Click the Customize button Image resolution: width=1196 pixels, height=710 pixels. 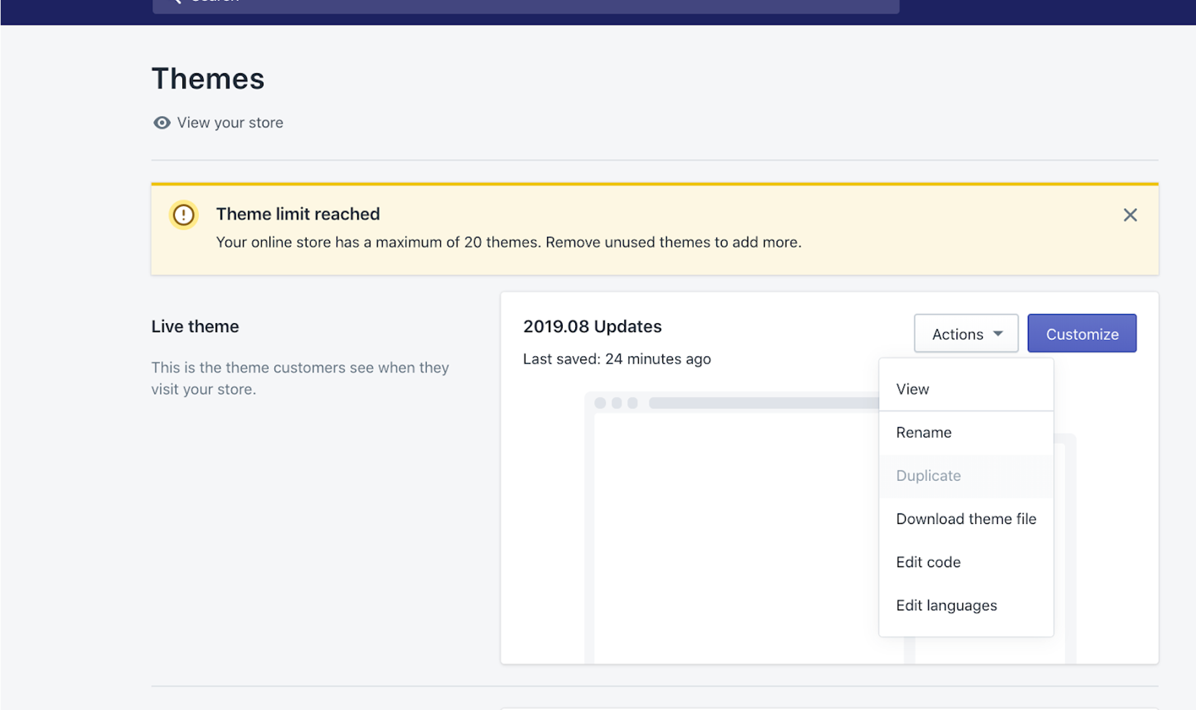pos(1082,333)
